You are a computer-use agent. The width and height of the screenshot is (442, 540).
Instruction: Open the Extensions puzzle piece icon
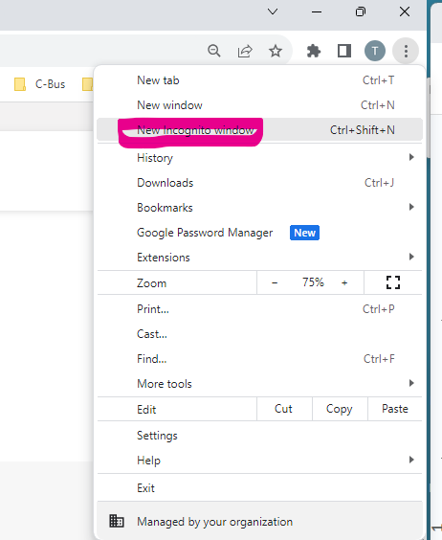pos(314,51)
